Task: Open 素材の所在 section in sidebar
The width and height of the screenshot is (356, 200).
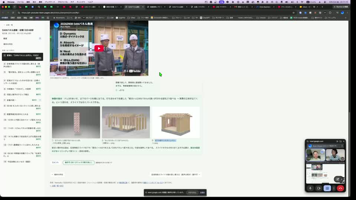Action: point(22,44)
